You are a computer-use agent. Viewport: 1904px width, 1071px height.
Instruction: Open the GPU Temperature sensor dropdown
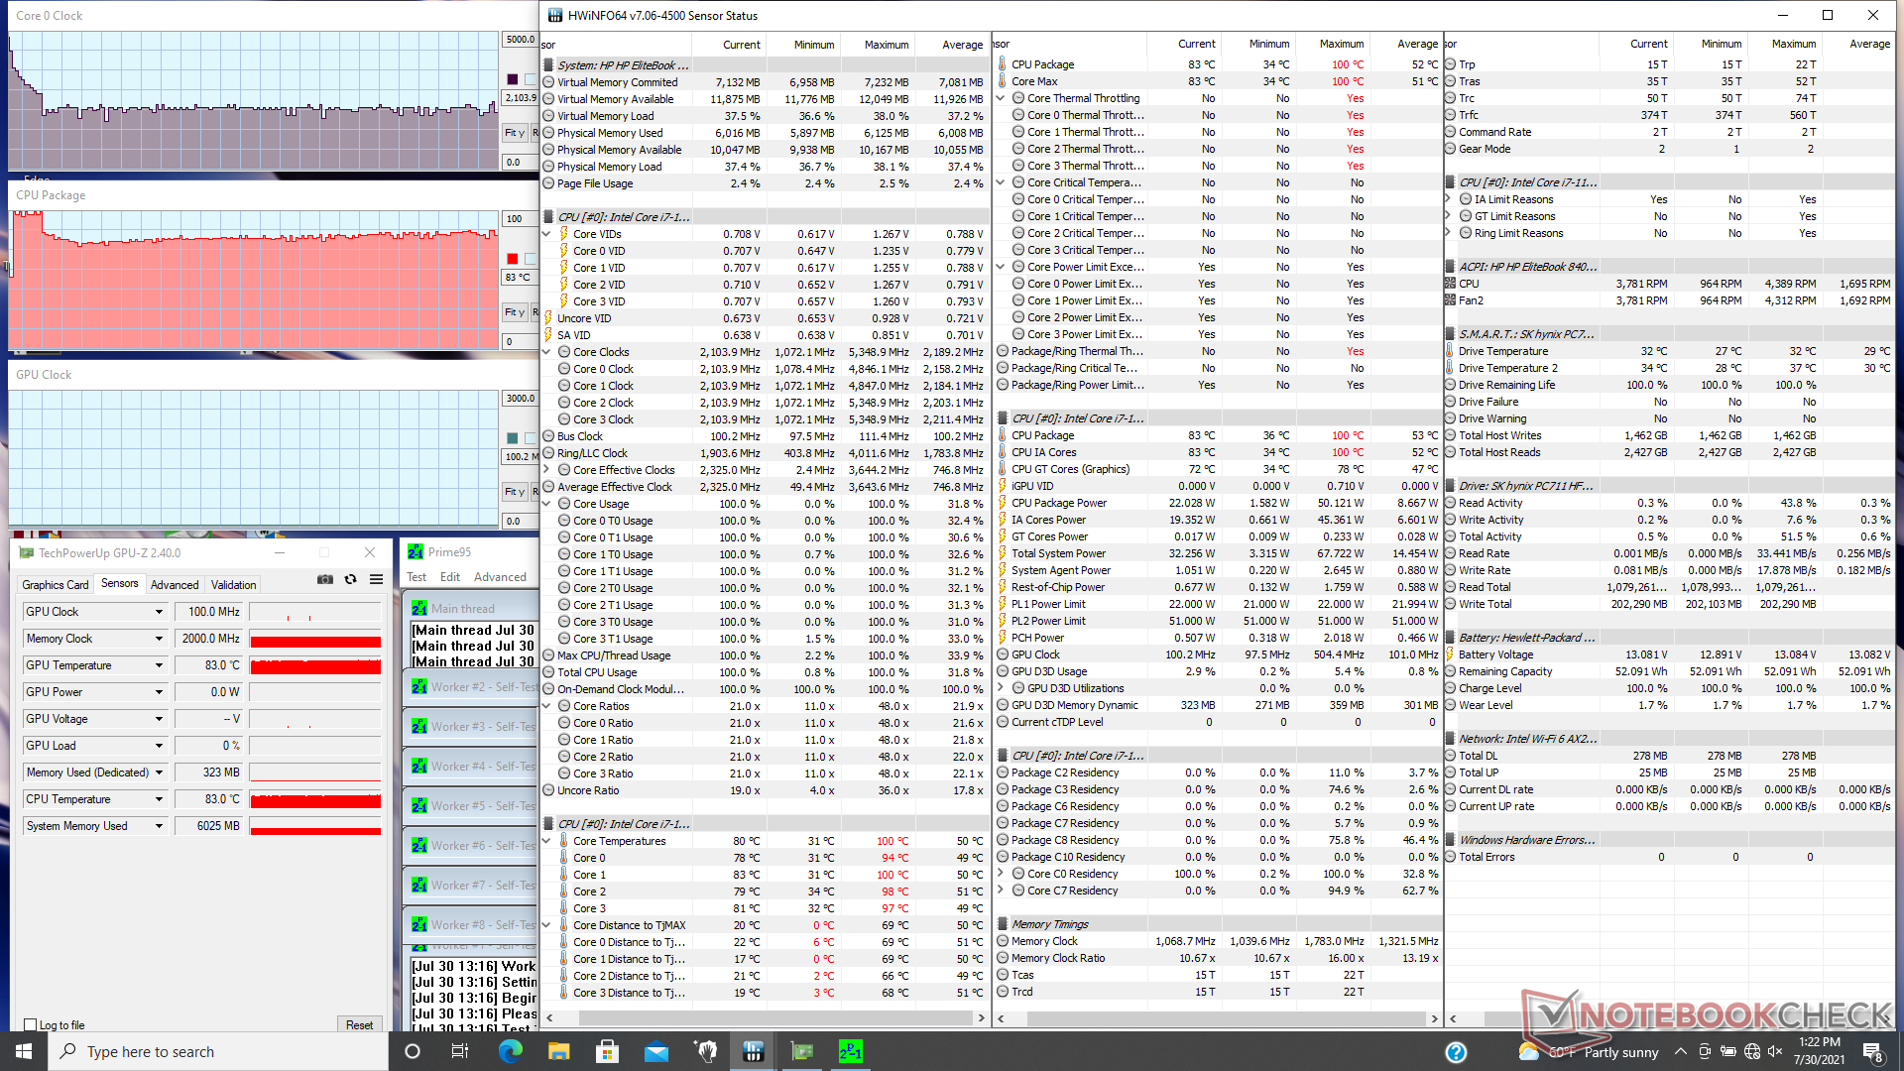[x=159, y=665]
